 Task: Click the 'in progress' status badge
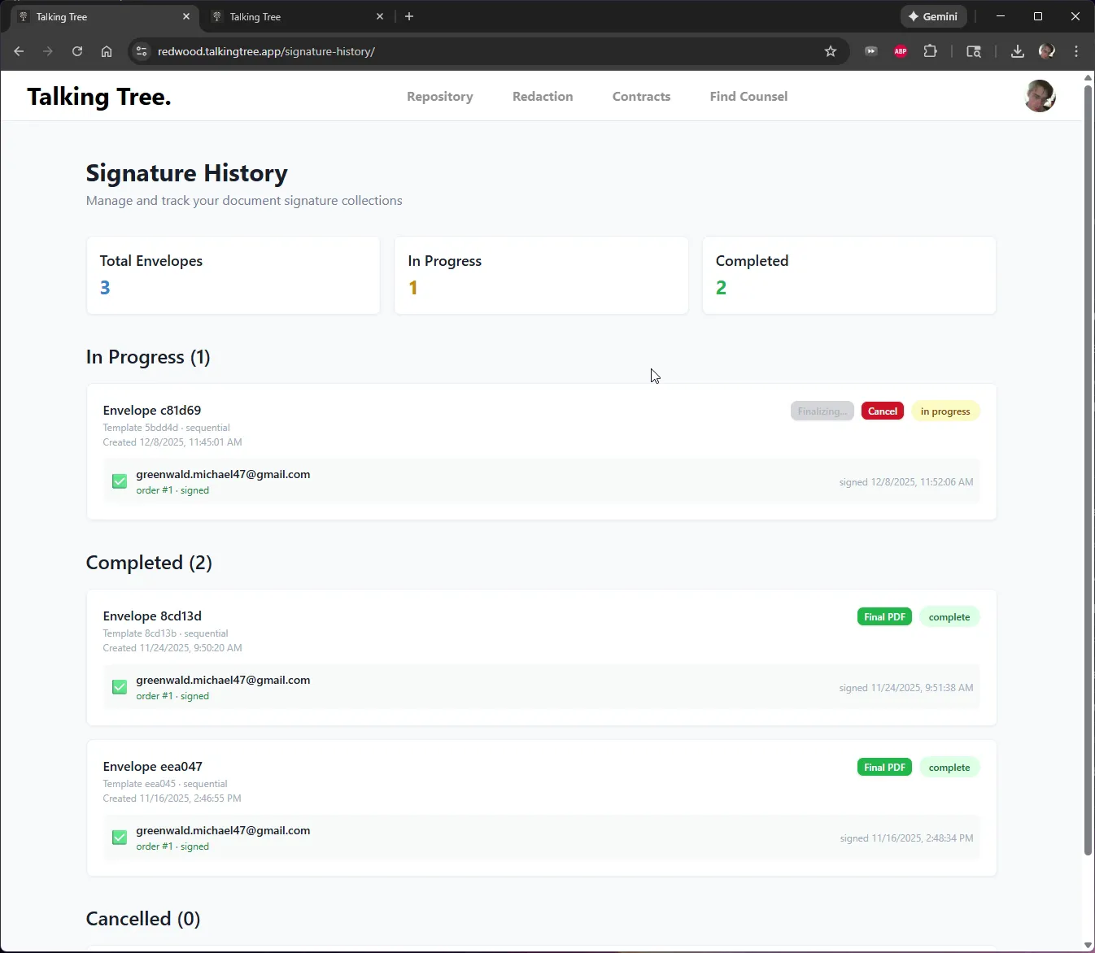click(x=945, y=411)
